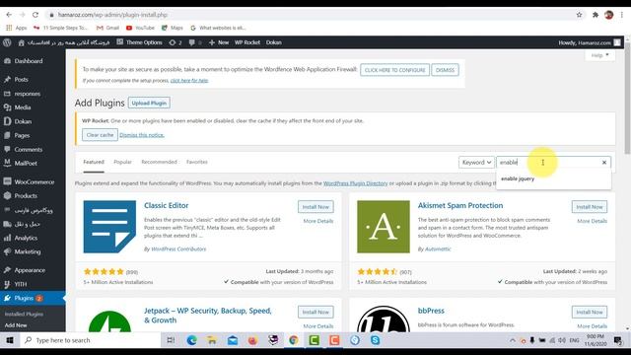Open Comments in sidebar
Image resolution: width=631 pixels, height=355 pixels.
point(29,149)
